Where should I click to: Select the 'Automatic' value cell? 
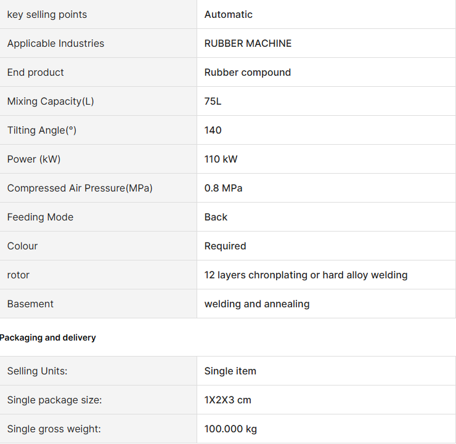click(x=327, y=14)
